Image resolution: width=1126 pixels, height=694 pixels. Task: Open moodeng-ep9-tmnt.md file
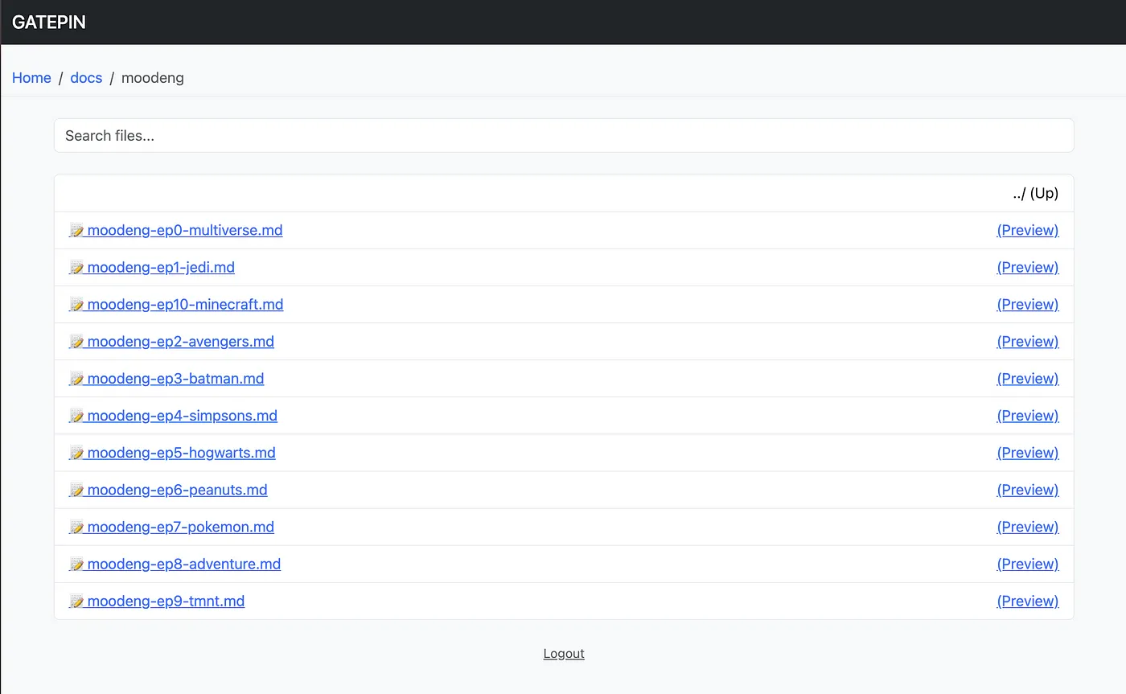(166, 600)
